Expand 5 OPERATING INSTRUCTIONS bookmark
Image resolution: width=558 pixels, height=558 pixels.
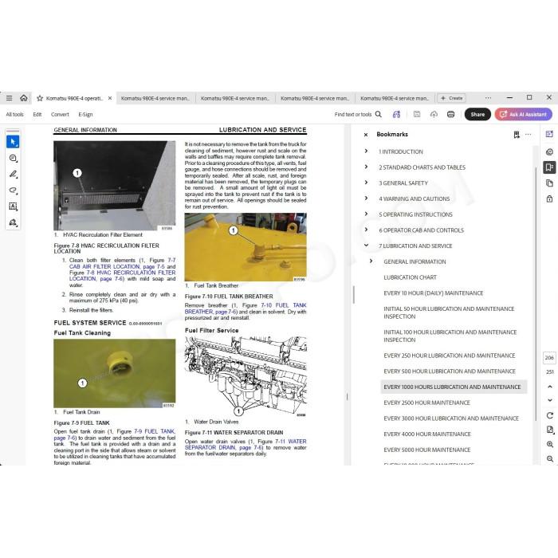(366, 214)
